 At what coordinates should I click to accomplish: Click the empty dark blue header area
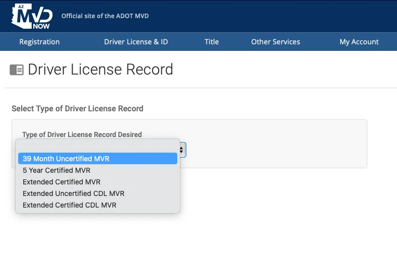[277, 16]
